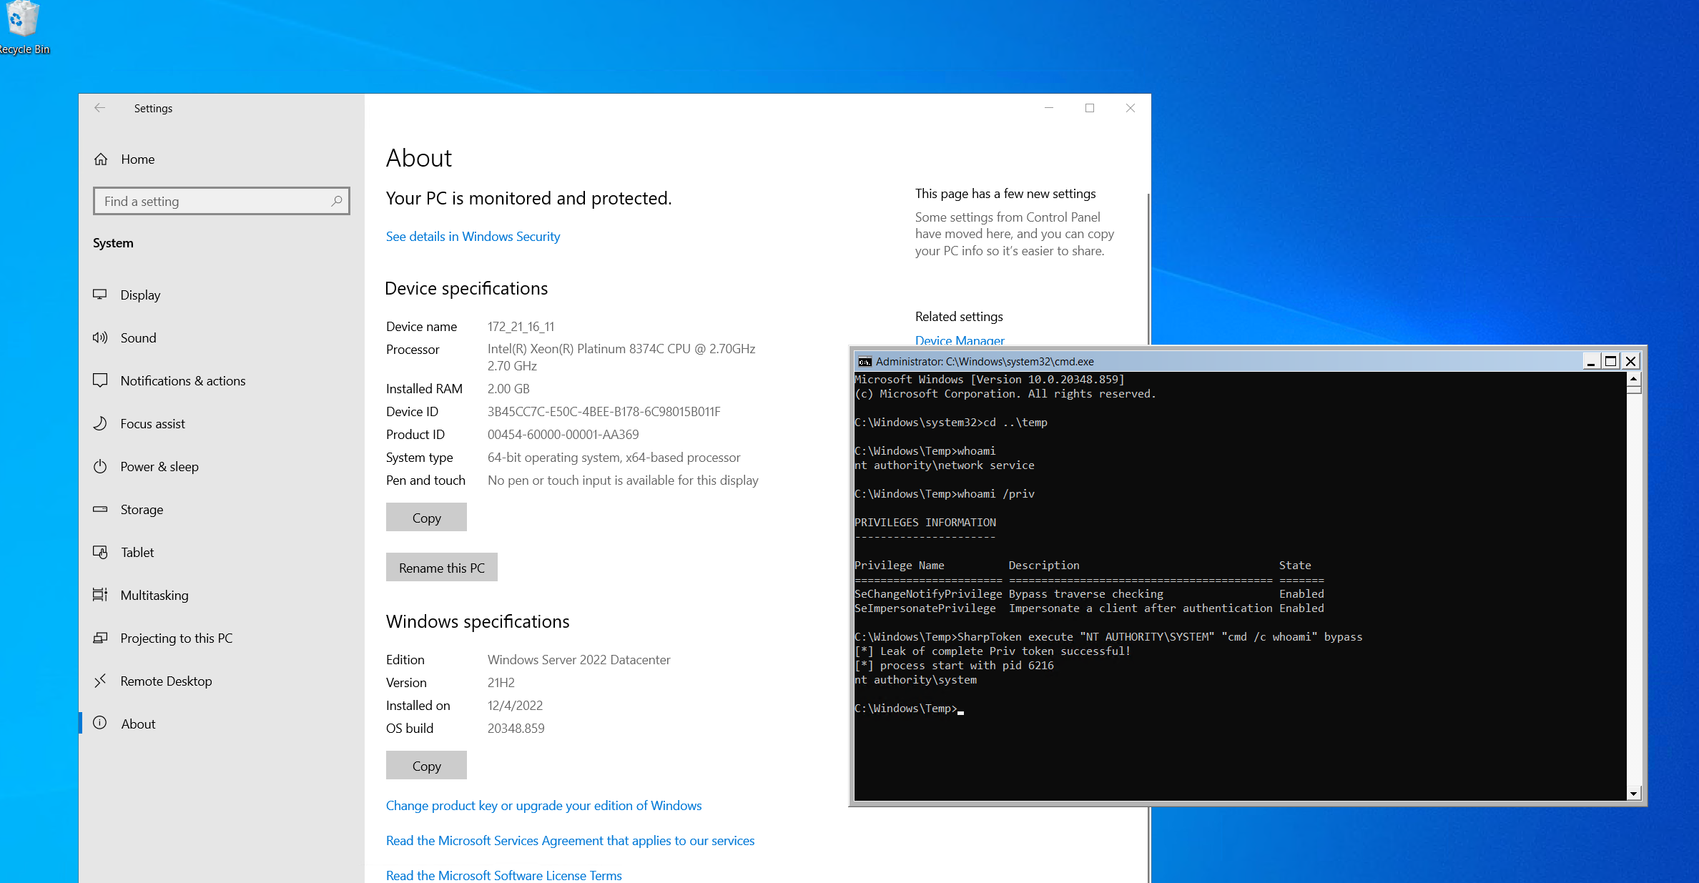Click the device name value 172_21_16_11
This screenshot has height=883, width=1699.
(521, 327)
